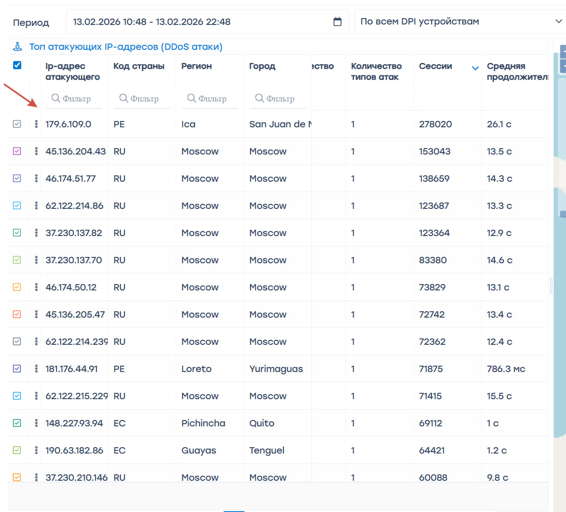The height and width of the screenshot is (512, 566).
Task: Open the three-dot menu for 46.174.50.12
Action: [36, 287]
